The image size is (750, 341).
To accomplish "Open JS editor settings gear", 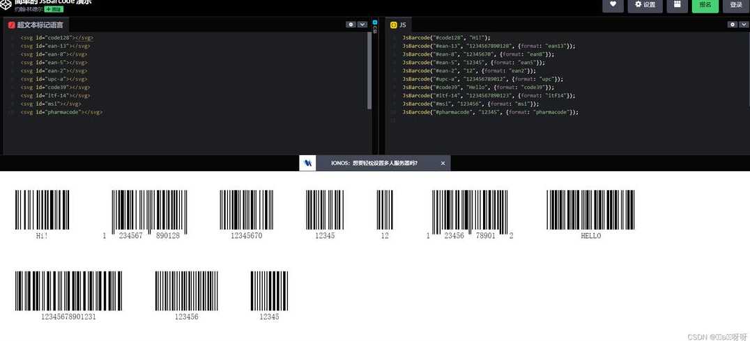I will coord(733,24).
